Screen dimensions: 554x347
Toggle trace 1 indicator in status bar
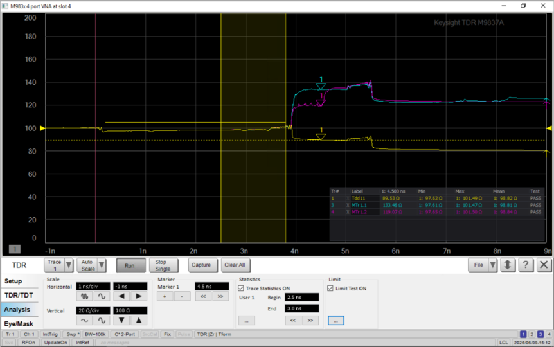pos(523,334)
